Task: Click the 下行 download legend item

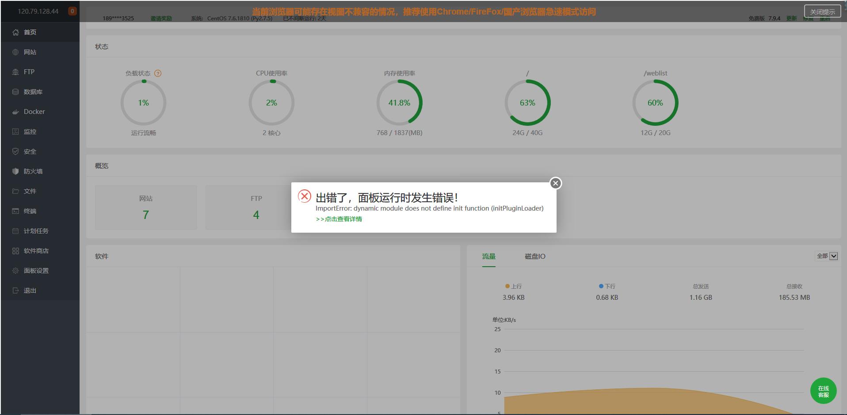Action: pyautogui.click(x=607, y=287)
